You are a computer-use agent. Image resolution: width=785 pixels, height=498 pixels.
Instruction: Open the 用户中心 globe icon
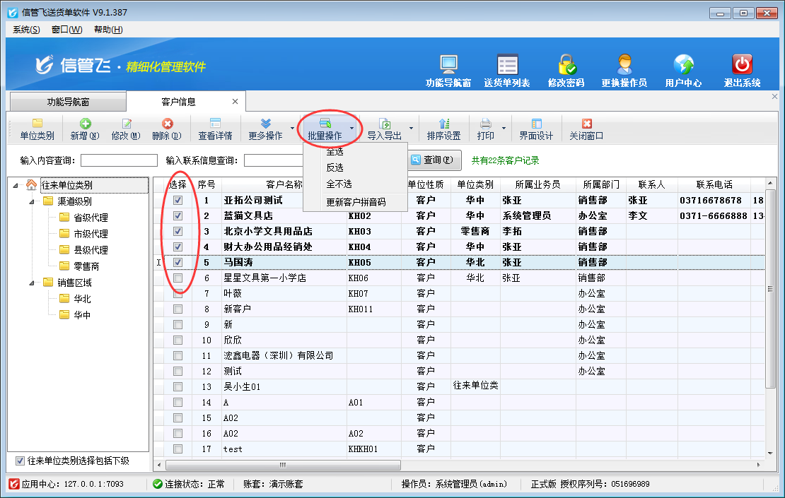coord(683,65)
